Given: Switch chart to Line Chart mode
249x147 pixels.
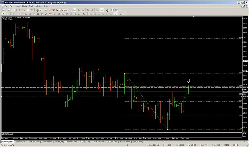Looking at the screenshot, I should 82,10.
